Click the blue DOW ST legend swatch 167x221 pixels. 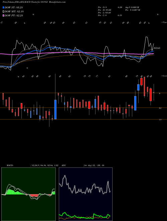3,7
